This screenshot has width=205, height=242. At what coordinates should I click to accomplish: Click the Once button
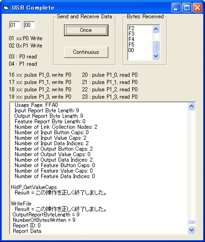click(86, 30)
